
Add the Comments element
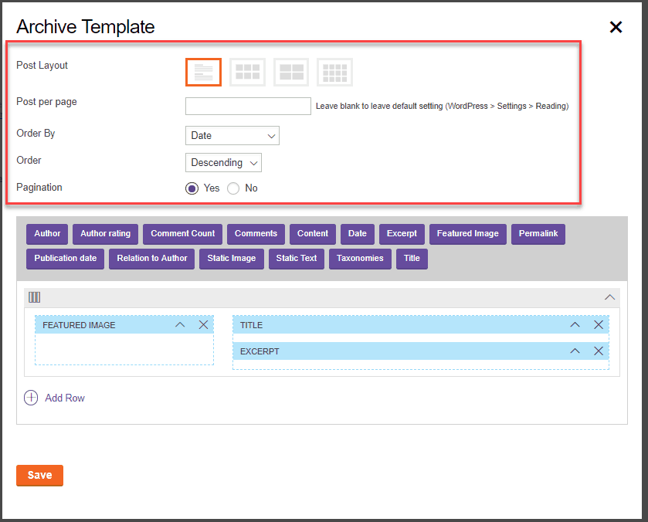[256, 234]
